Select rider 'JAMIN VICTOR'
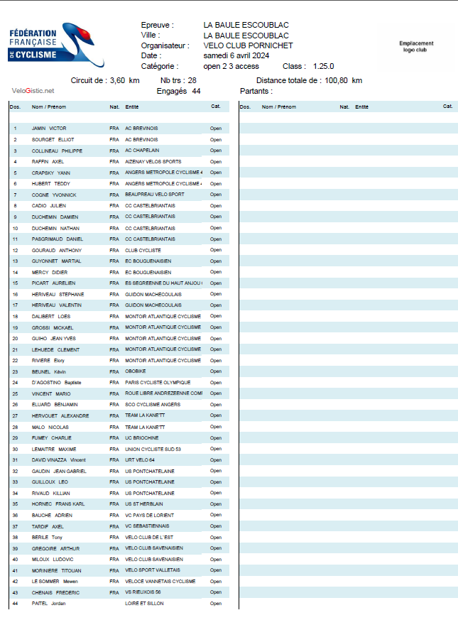This screenshot has height=642, width=458. click(x=49, y=129)
